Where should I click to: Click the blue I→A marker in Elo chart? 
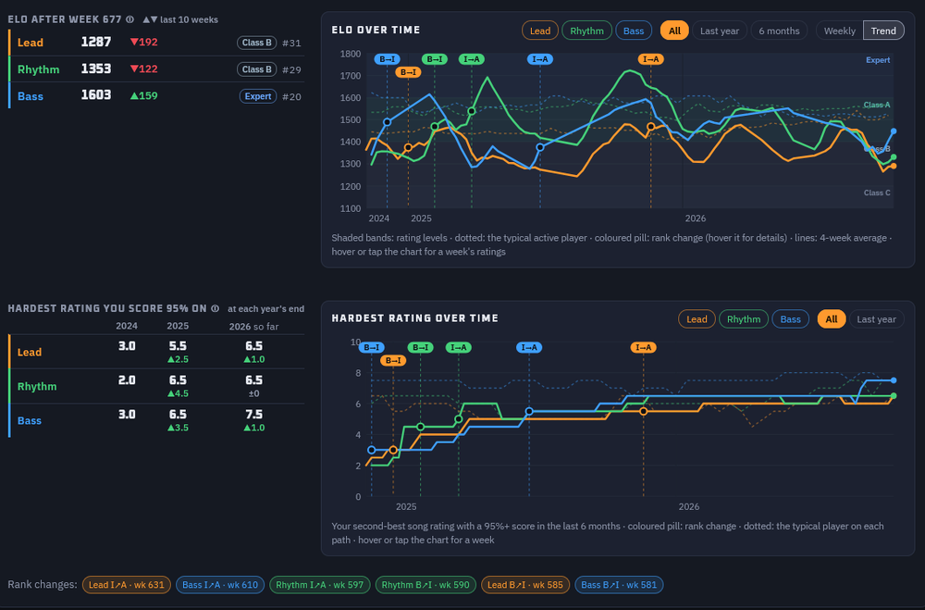[540, 59]
